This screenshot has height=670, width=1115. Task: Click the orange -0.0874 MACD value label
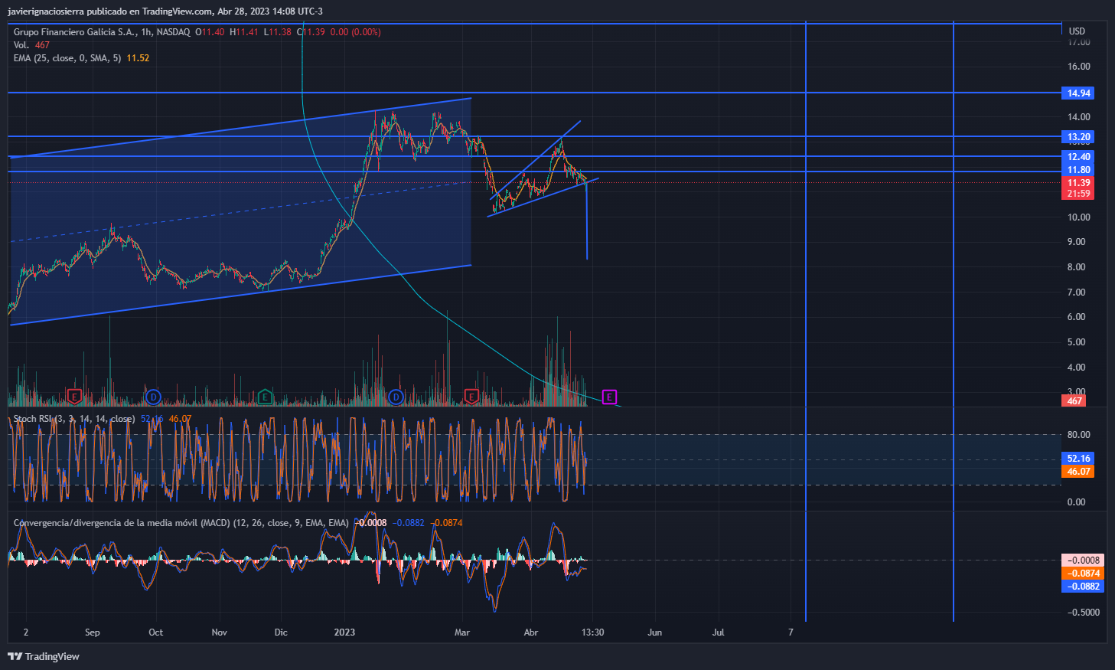point(1083,574)
